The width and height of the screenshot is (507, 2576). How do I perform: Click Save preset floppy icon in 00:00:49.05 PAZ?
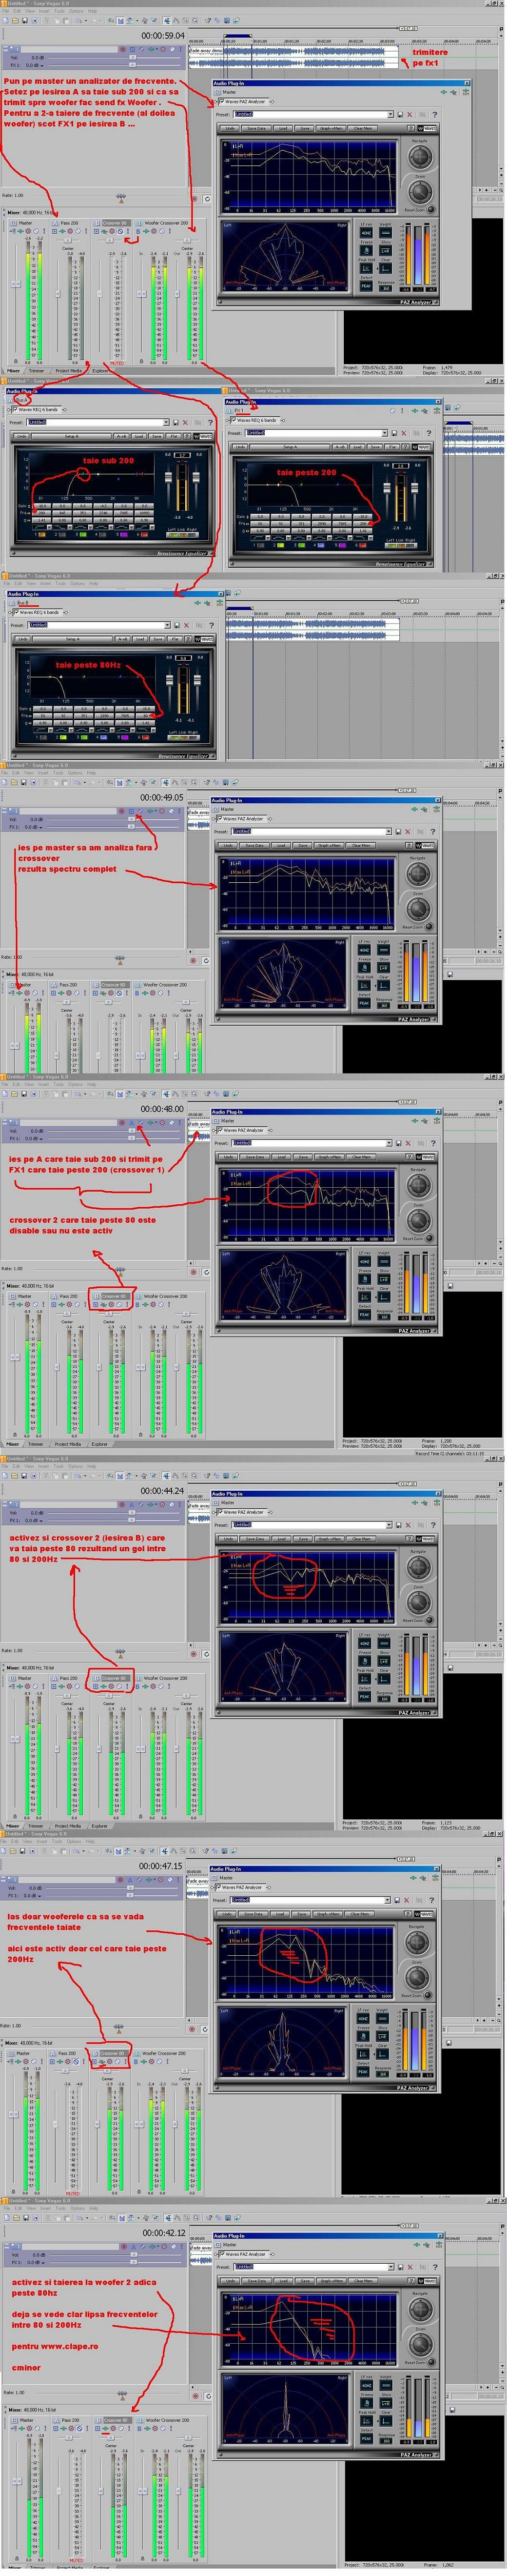pyautogui.click(x=398, y=831)
